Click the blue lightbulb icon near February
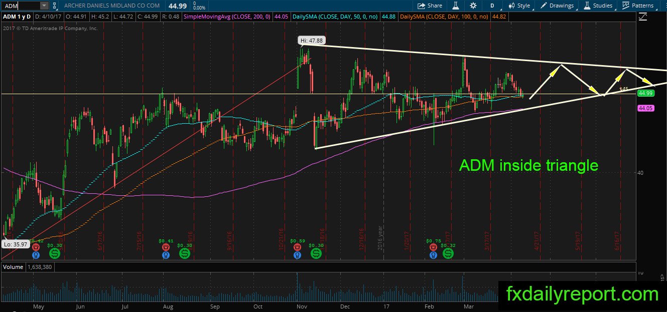The image size is (667, 312). pyautogui.click(x=433, y=255)
